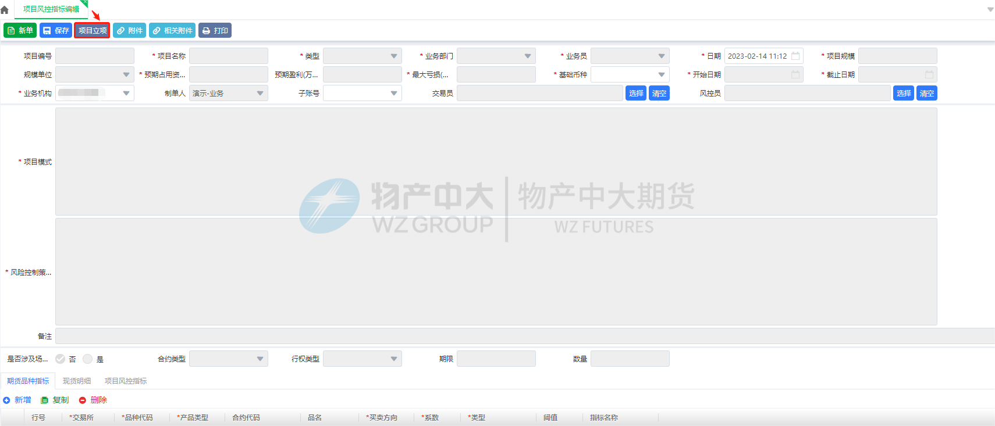Open the calendar picker for 日期
This screenshot has width=995, height=426.
[x=795, y=56]
